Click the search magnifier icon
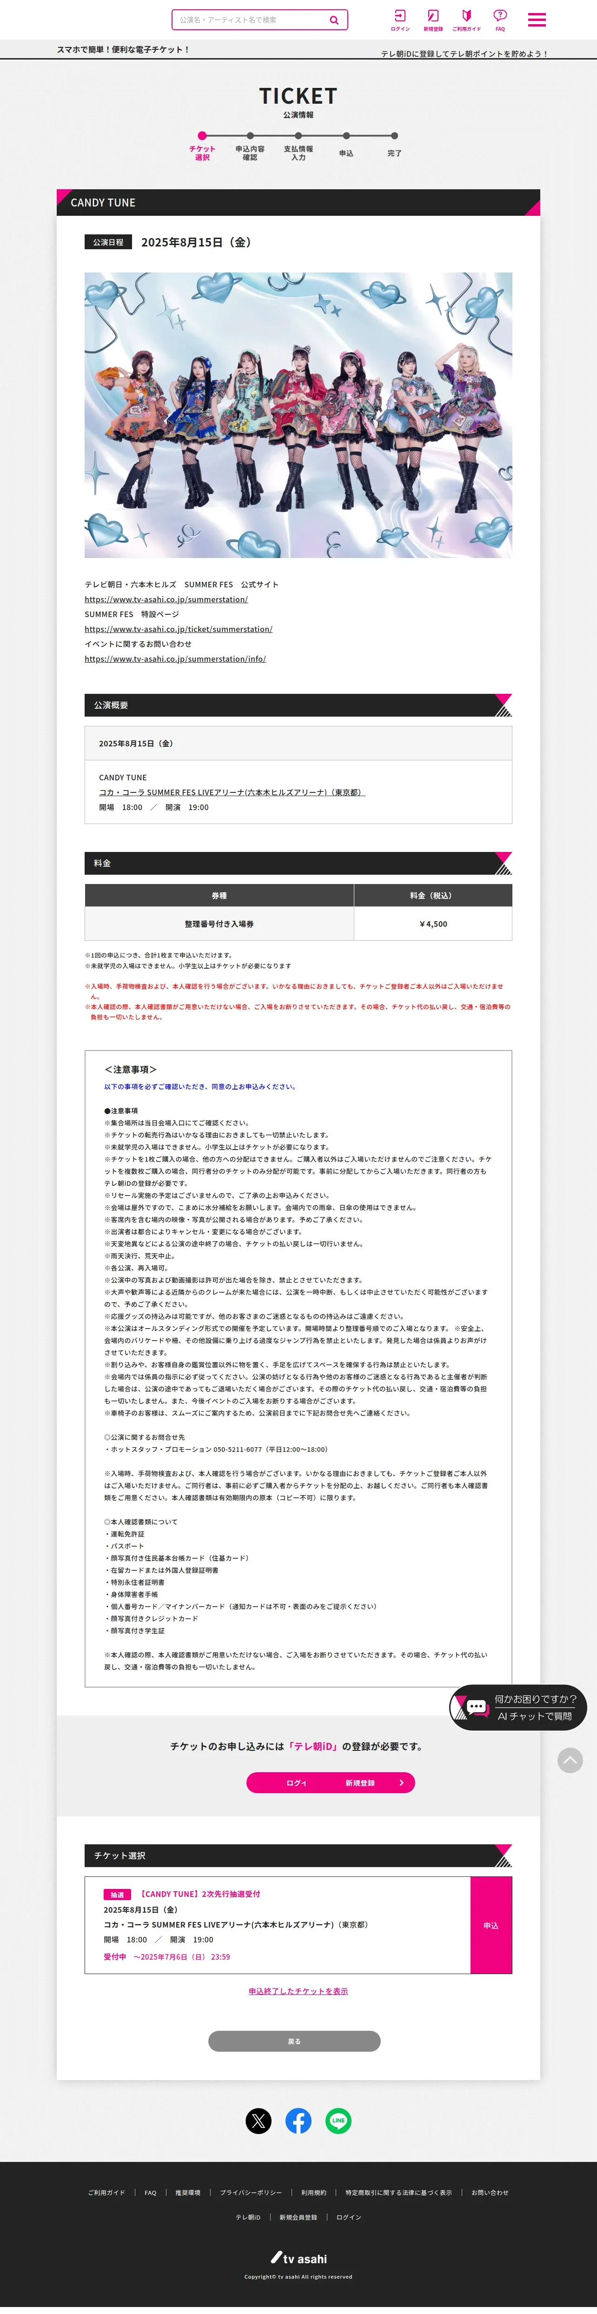Image resolution: width=597 pixels, height=2314 pixels. 334,20
